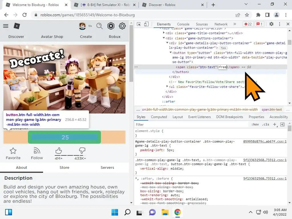Click the Create nav link

[x=86, y=37]
